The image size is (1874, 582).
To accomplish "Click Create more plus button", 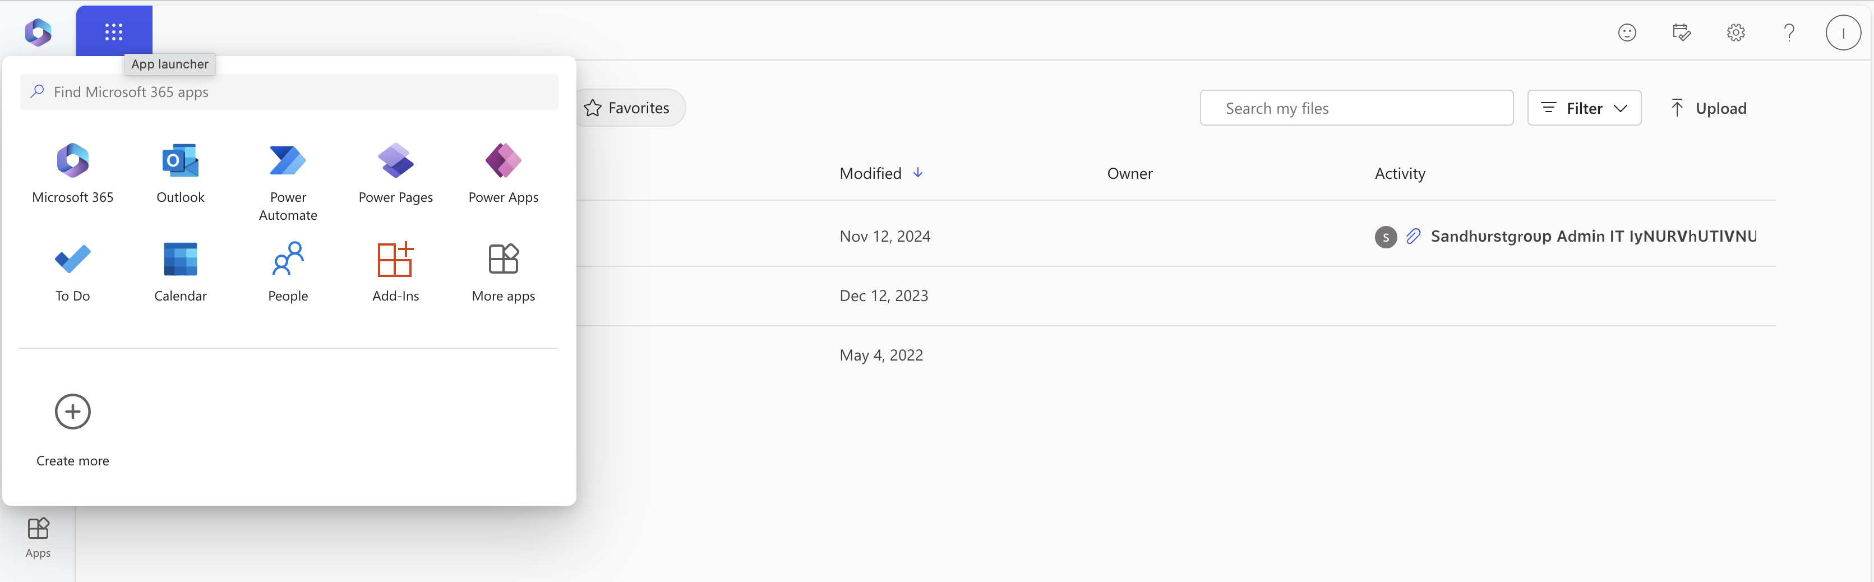I will pyautogui.click(x=73, y=412).
